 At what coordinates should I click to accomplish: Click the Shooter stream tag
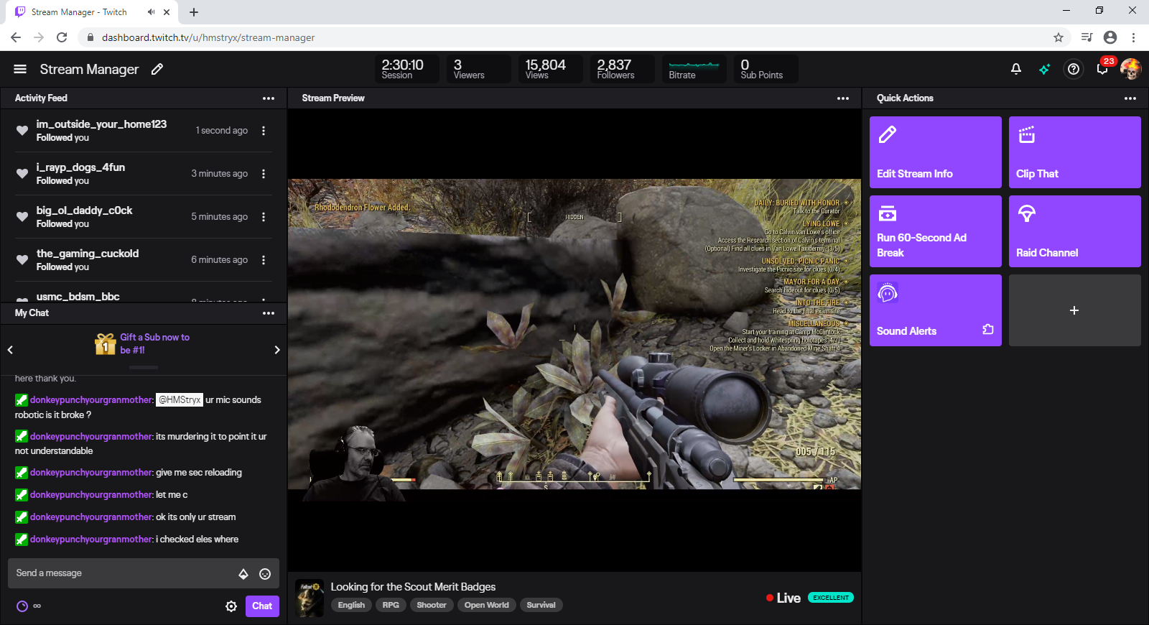click(x=432, y=606)
